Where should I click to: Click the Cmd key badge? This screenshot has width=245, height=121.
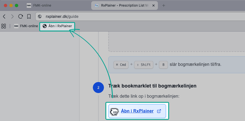(121, 65)
